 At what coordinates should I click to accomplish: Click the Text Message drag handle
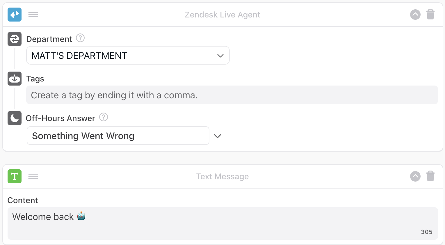click(33, 176)
